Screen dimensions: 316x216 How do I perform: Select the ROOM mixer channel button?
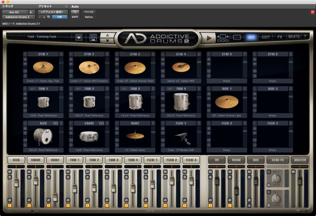(x=236, y=160)
